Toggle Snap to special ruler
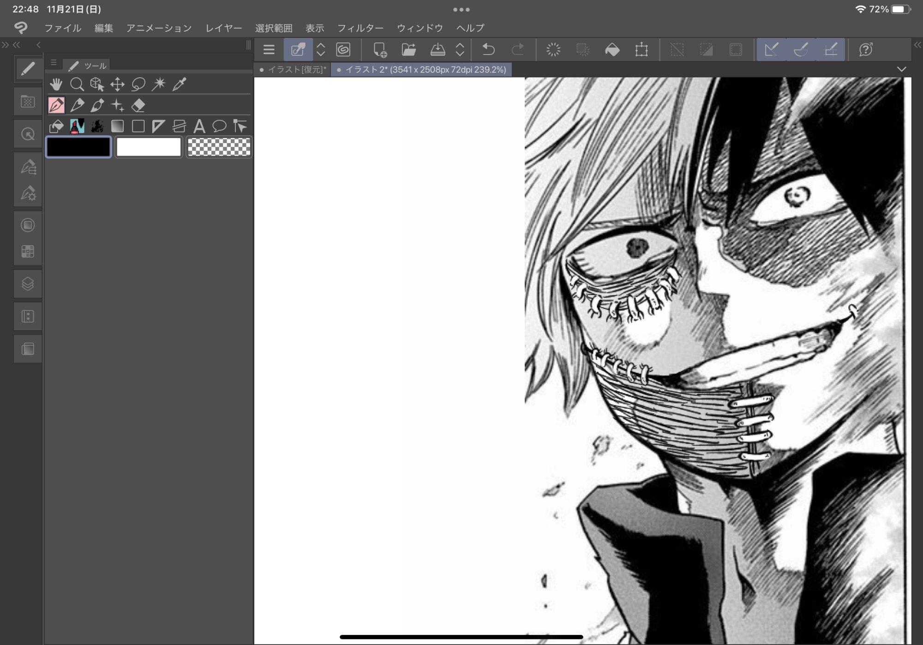This screenshot has height=645, width=923. [x=801, y=49]
